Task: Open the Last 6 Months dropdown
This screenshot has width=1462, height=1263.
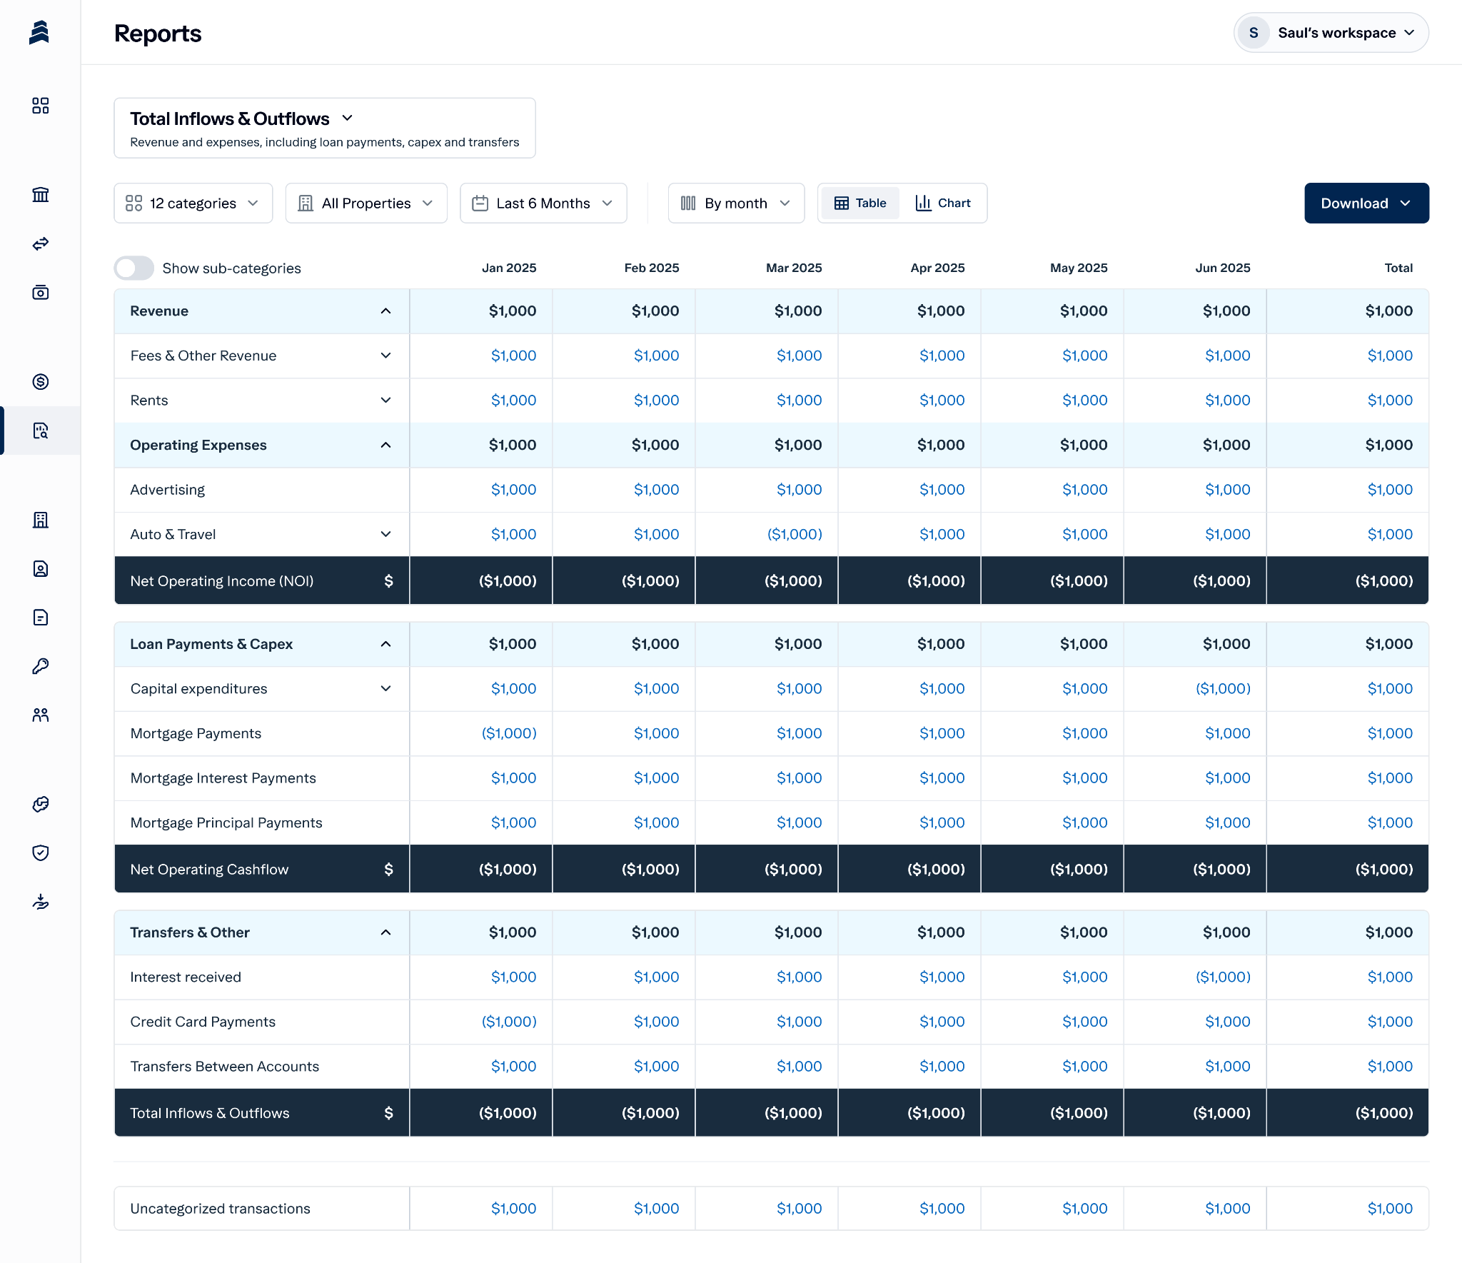Action: [543, 203]
